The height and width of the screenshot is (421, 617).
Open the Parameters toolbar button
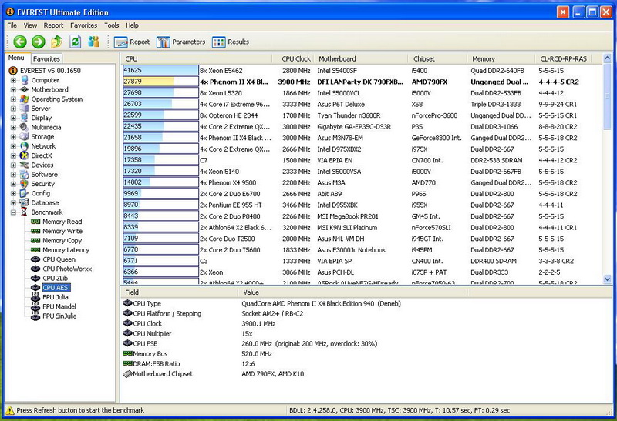(180, 42)
